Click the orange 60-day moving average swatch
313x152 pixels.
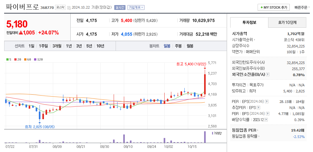click(25, 59)
